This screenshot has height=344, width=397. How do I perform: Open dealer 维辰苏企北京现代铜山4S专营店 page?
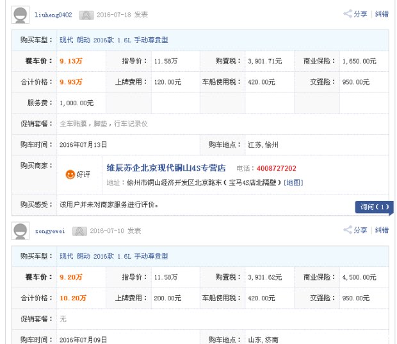tap(166, 168)
